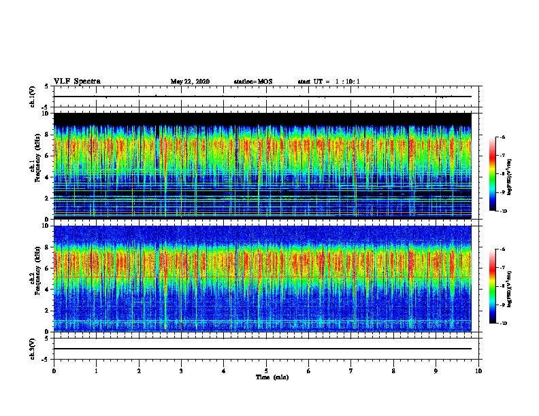
Task: Click time axis tick label "5"
Action: [x=266, y=371]
